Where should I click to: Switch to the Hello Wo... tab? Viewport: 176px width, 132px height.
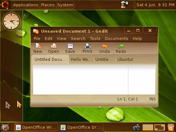tap(81, 59)
